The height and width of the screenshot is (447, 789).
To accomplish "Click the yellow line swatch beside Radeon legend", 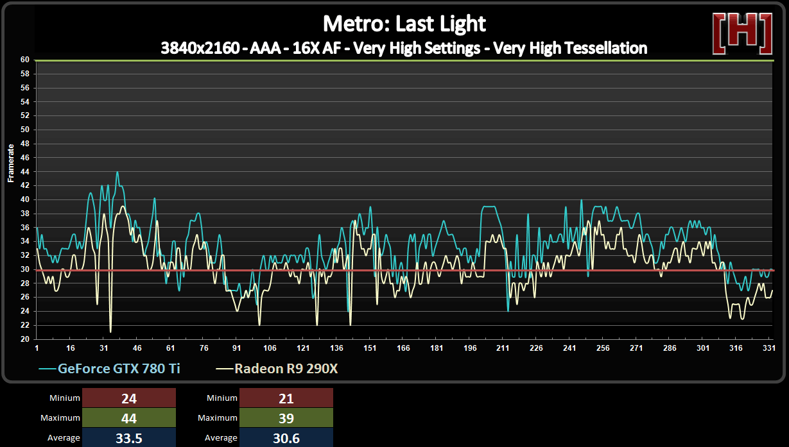I will click(x=224, y=369).
